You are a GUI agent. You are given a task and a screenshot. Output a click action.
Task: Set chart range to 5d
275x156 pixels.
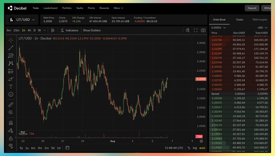(53, 148)
